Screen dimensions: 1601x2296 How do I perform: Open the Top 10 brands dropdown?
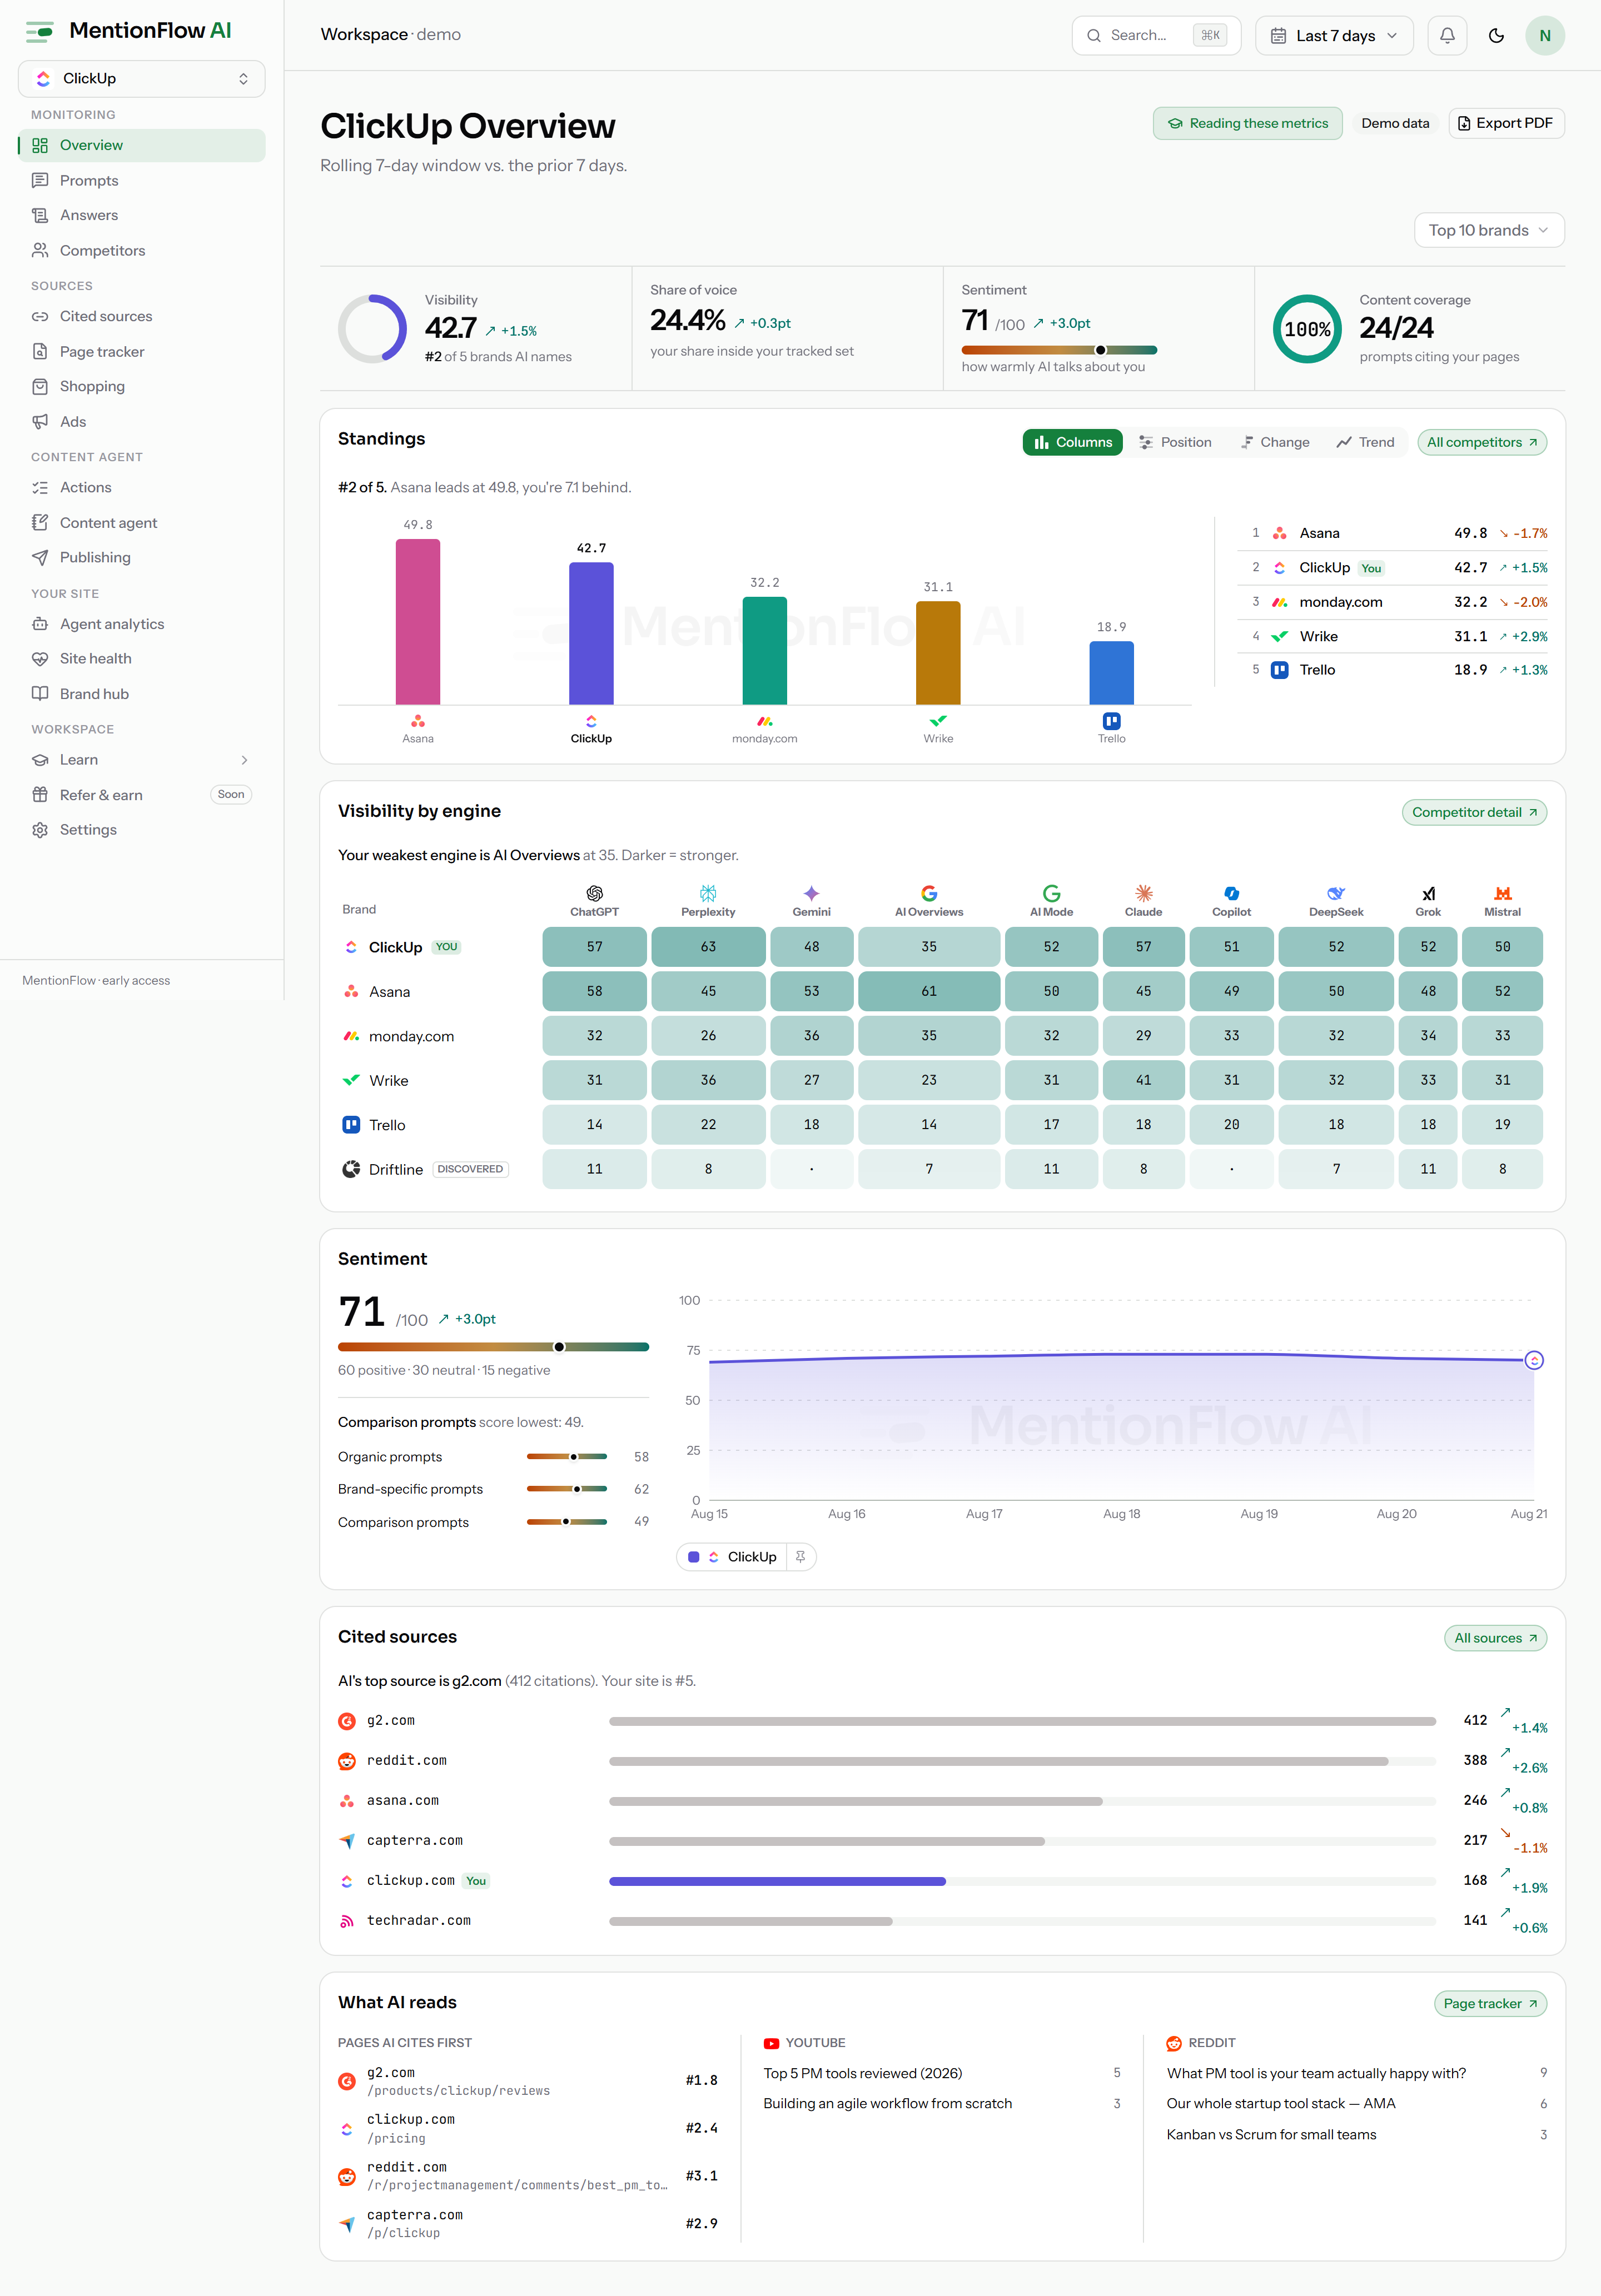(1489, 230)
